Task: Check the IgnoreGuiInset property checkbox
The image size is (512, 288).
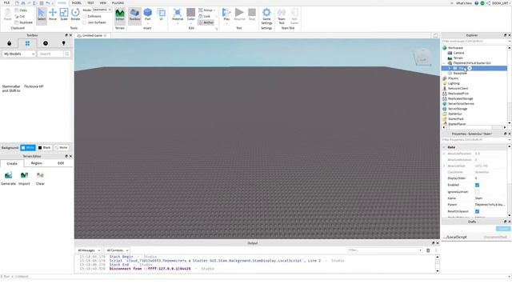Action: (477, 192)
